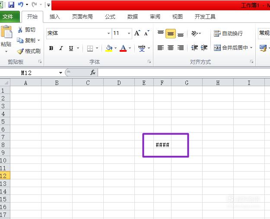Center text horizontally

(171, 47)
